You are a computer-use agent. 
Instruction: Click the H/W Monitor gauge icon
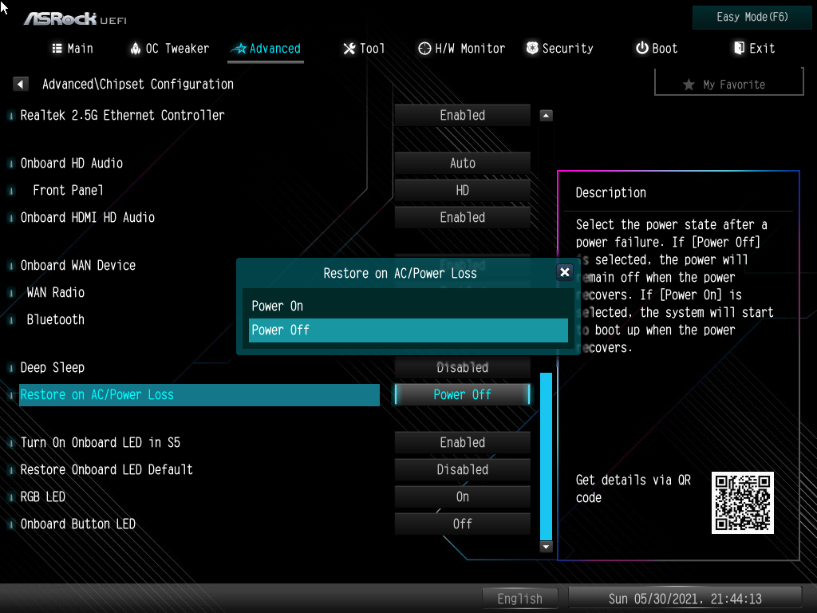(424, 49)
